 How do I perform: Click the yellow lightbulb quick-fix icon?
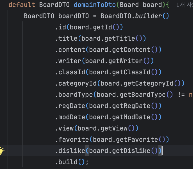2,151
